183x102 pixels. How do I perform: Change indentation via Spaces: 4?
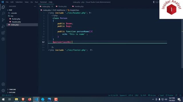123,95
